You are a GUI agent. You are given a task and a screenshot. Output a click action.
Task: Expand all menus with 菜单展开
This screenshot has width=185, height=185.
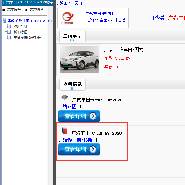[14, 10]
